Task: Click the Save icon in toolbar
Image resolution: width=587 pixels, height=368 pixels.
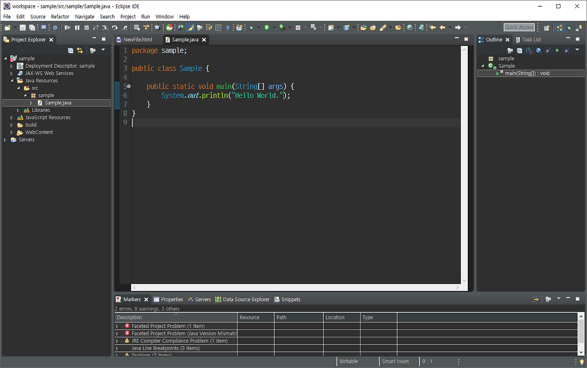Action: pyautogui.click(x=22, y=28)
